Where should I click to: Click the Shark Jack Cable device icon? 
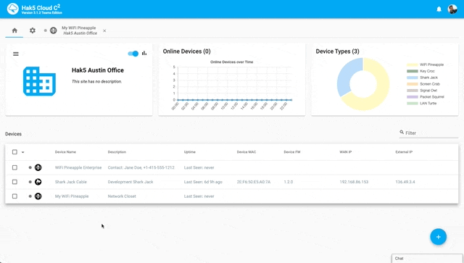click(38, 182)
